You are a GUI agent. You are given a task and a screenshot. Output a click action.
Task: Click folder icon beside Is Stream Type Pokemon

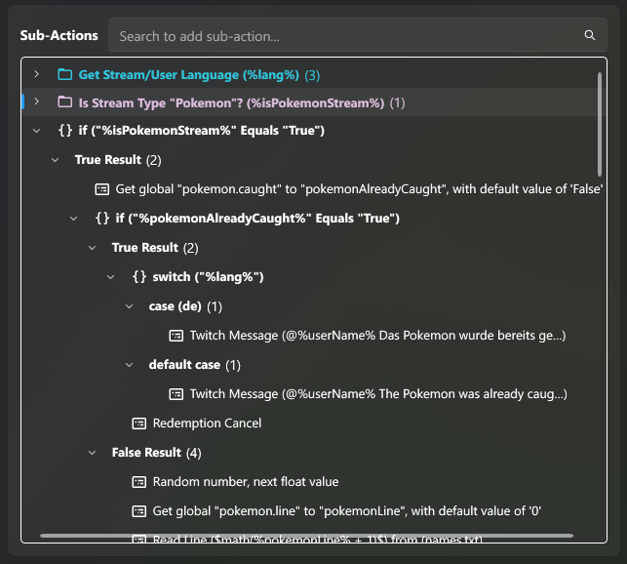(x=65, y=102)
